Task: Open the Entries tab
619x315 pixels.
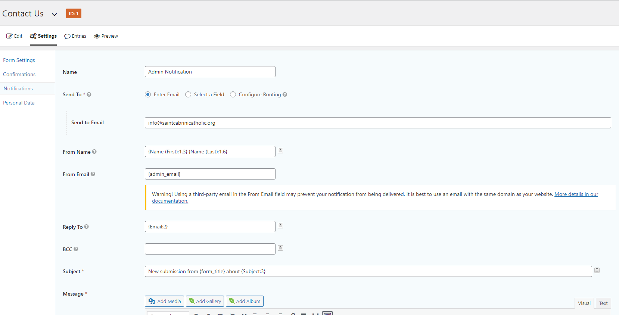Action: coord(75,36)
